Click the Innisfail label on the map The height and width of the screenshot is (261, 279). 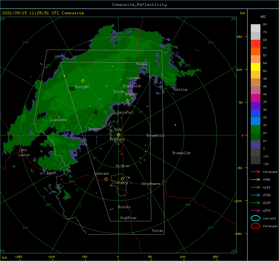click(125, 112)
